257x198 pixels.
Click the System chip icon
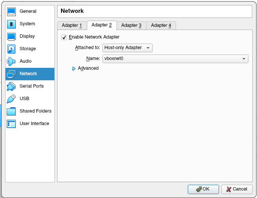pos(11,24)
